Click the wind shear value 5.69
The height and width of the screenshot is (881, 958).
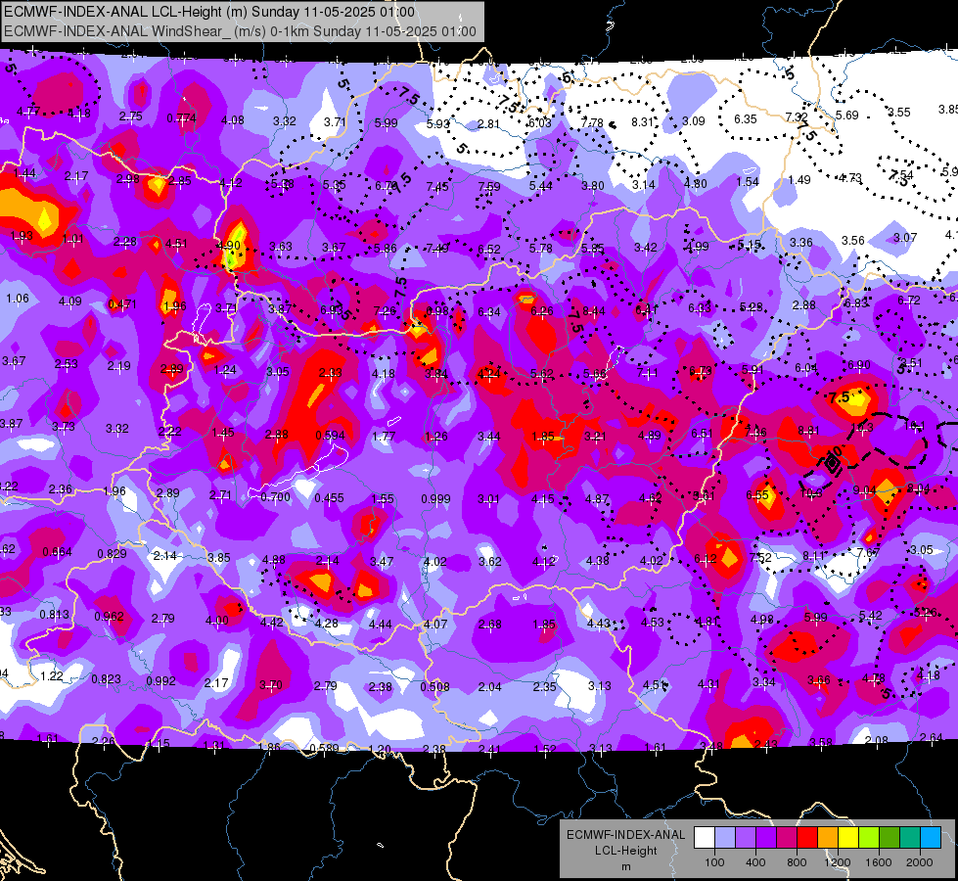[847, 115]
